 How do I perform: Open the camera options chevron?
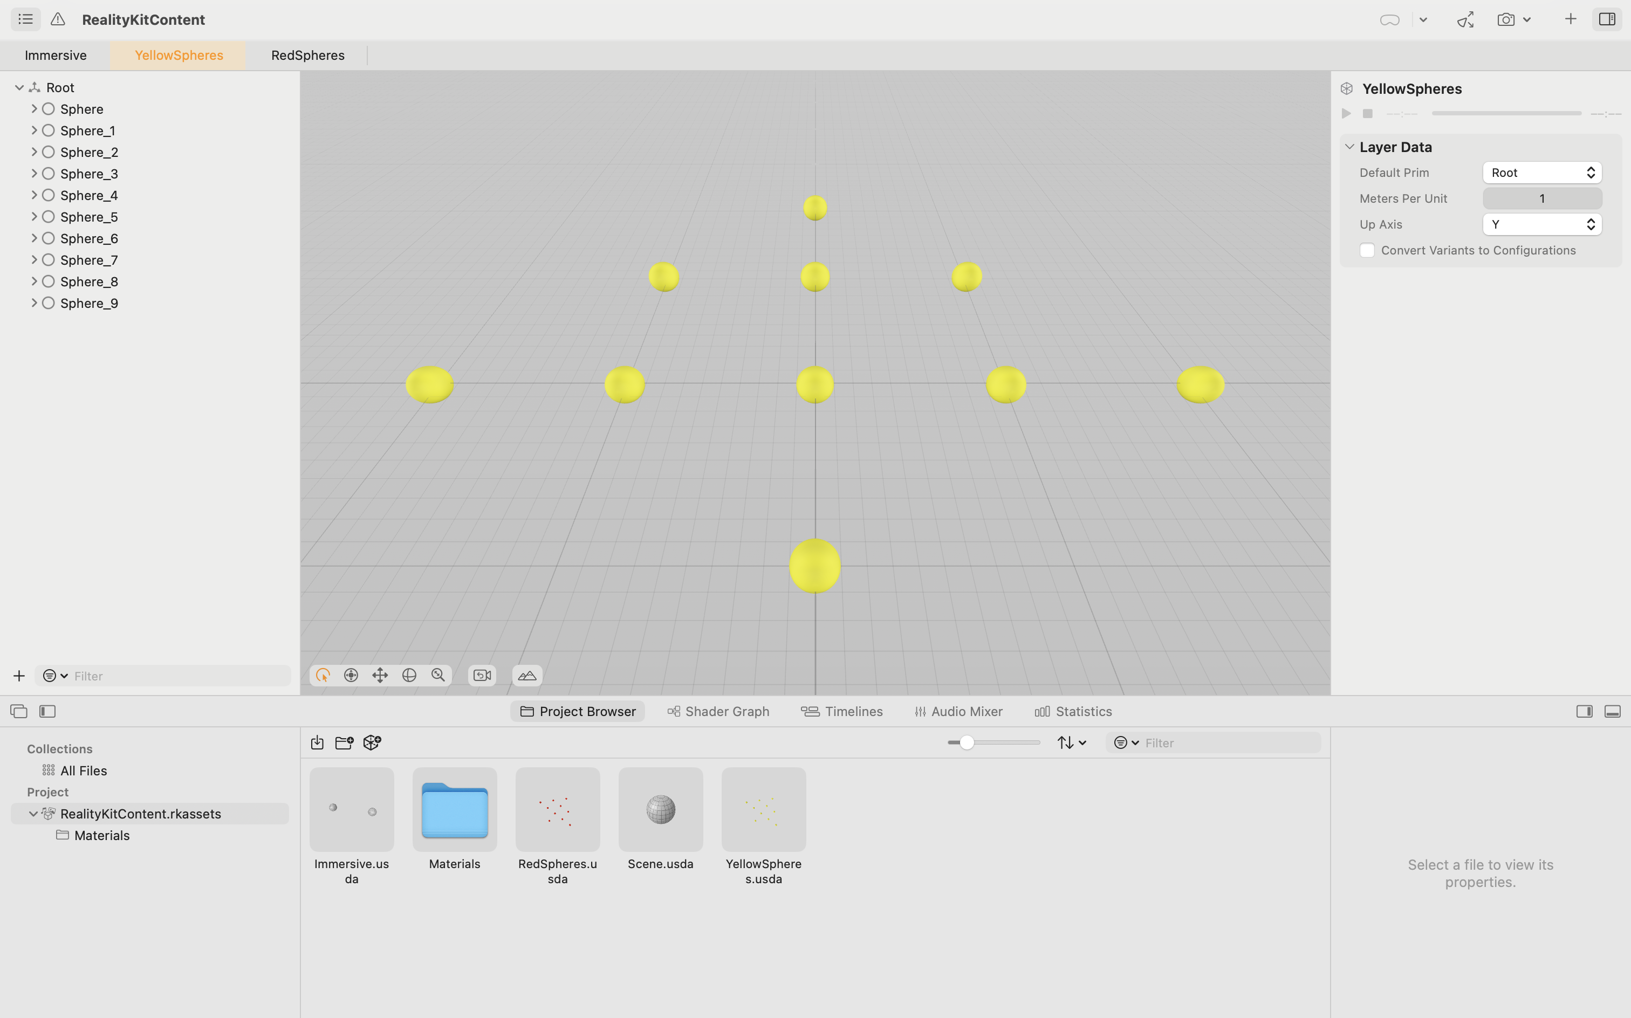point(1526,20)
